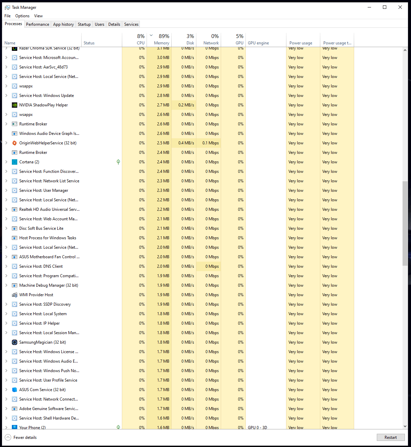
Task: Click the Machine Debug Manager icon
Action: point(15,285)
